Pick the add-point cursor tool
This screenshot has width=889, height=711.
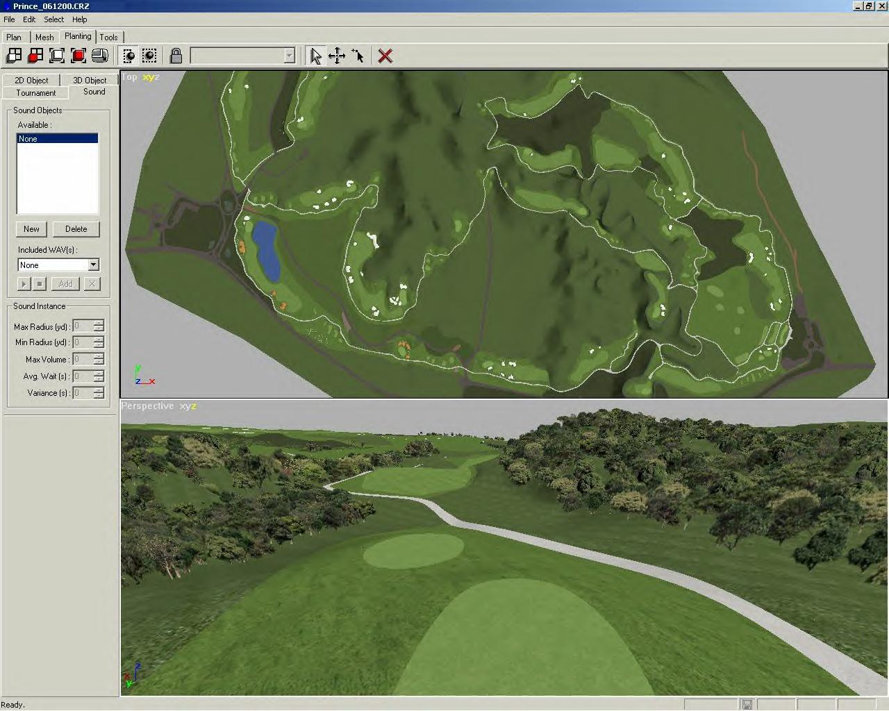click(x=358, y=56)
